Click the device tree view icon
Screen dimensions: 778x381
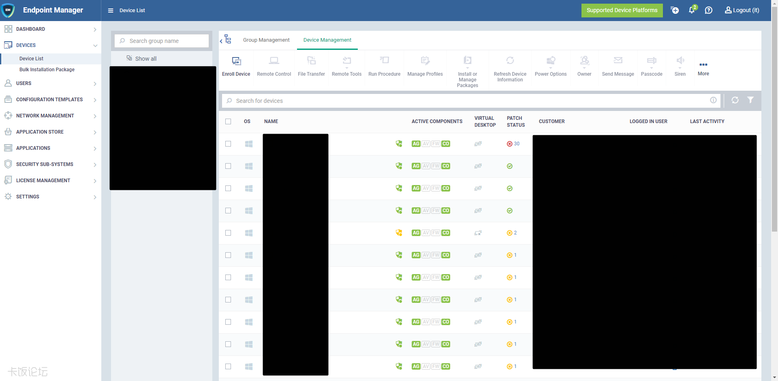[228, 39]
